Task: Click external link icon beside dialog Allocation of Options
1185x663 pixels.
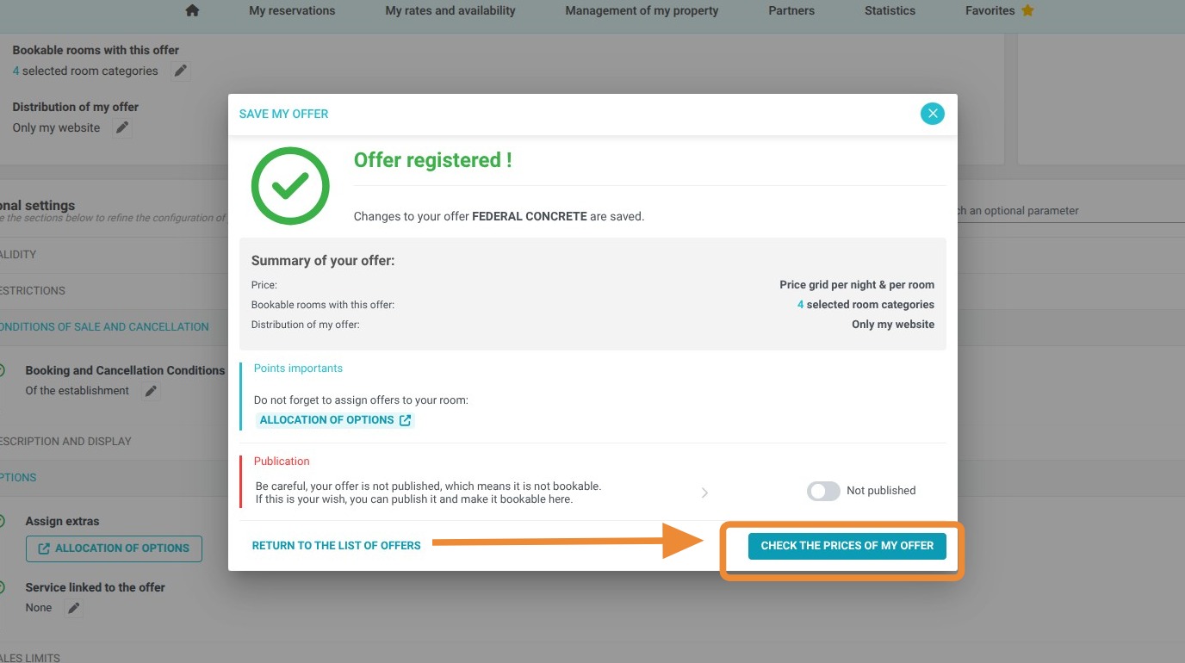Action: pyautogui.click(x=405, y=420)
